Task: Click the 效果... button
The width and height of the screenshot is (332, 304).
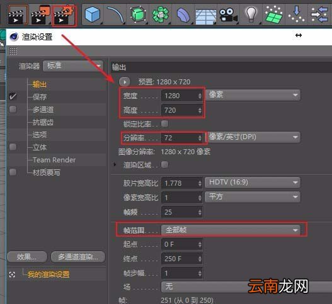Action: click(x=27, y=257)
